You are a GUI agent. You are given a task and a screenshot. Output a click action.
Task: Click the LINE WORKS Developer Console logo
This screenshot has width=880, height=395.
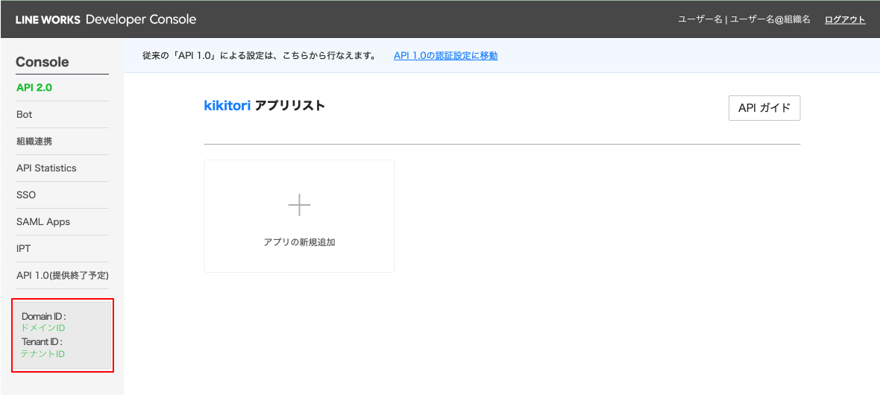105,19
